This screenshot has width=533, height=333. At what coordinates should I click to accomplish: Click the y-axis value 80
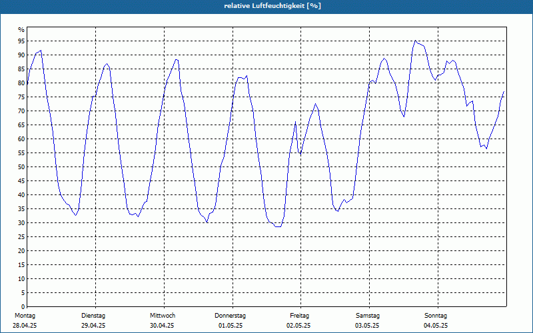click(x=21, y=83)
